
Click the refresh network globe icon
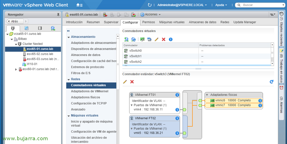coord(134,39)
